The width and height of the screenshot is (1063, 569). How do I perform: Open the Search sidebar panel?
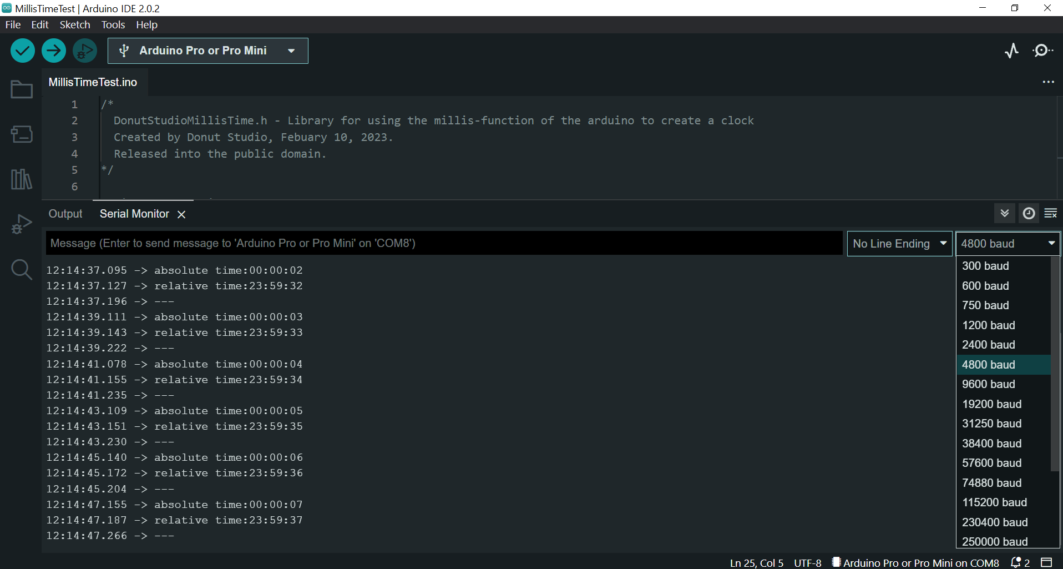pyautogui.click(x=22, y=270)
